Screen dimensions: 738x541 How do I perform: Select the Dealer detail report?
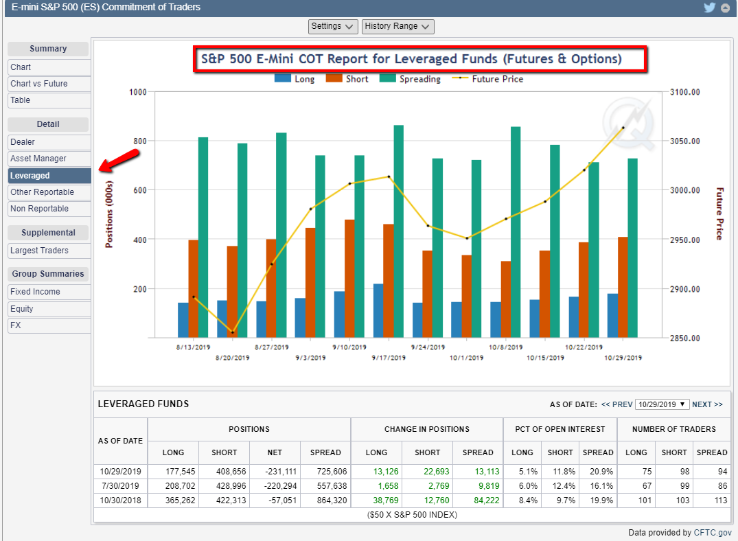pyautogui.click(x=49, y=141)
